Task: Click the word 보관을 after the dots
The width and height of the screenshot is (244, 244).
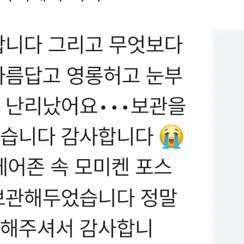Action: pos(158,107)
